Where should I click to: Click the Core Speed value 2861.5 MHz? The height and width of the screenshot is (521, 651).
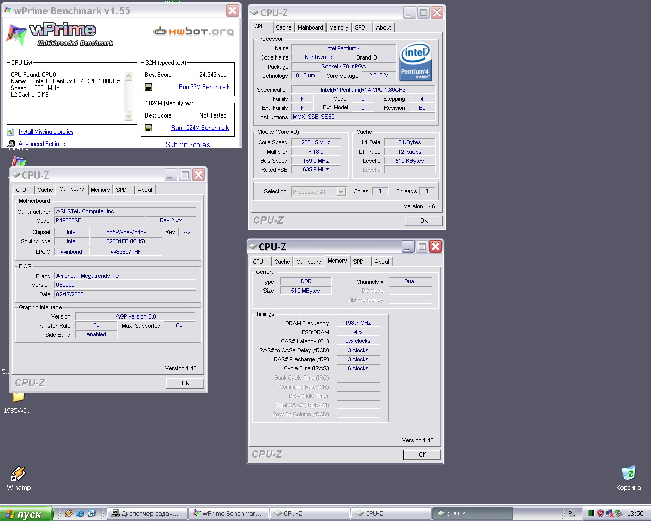316,142
